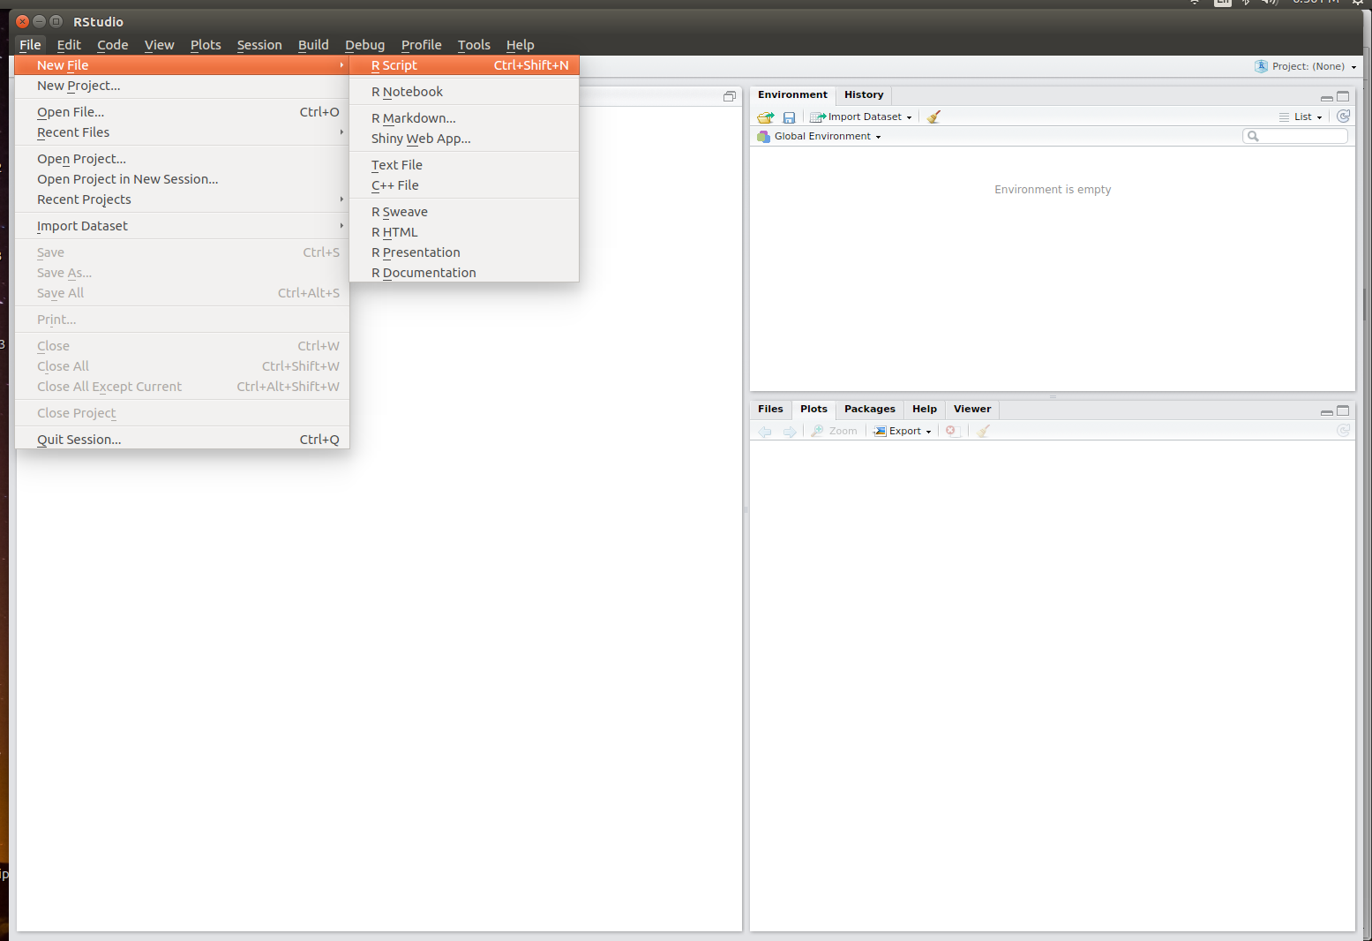Go to previous plot with back arrow

765,432
